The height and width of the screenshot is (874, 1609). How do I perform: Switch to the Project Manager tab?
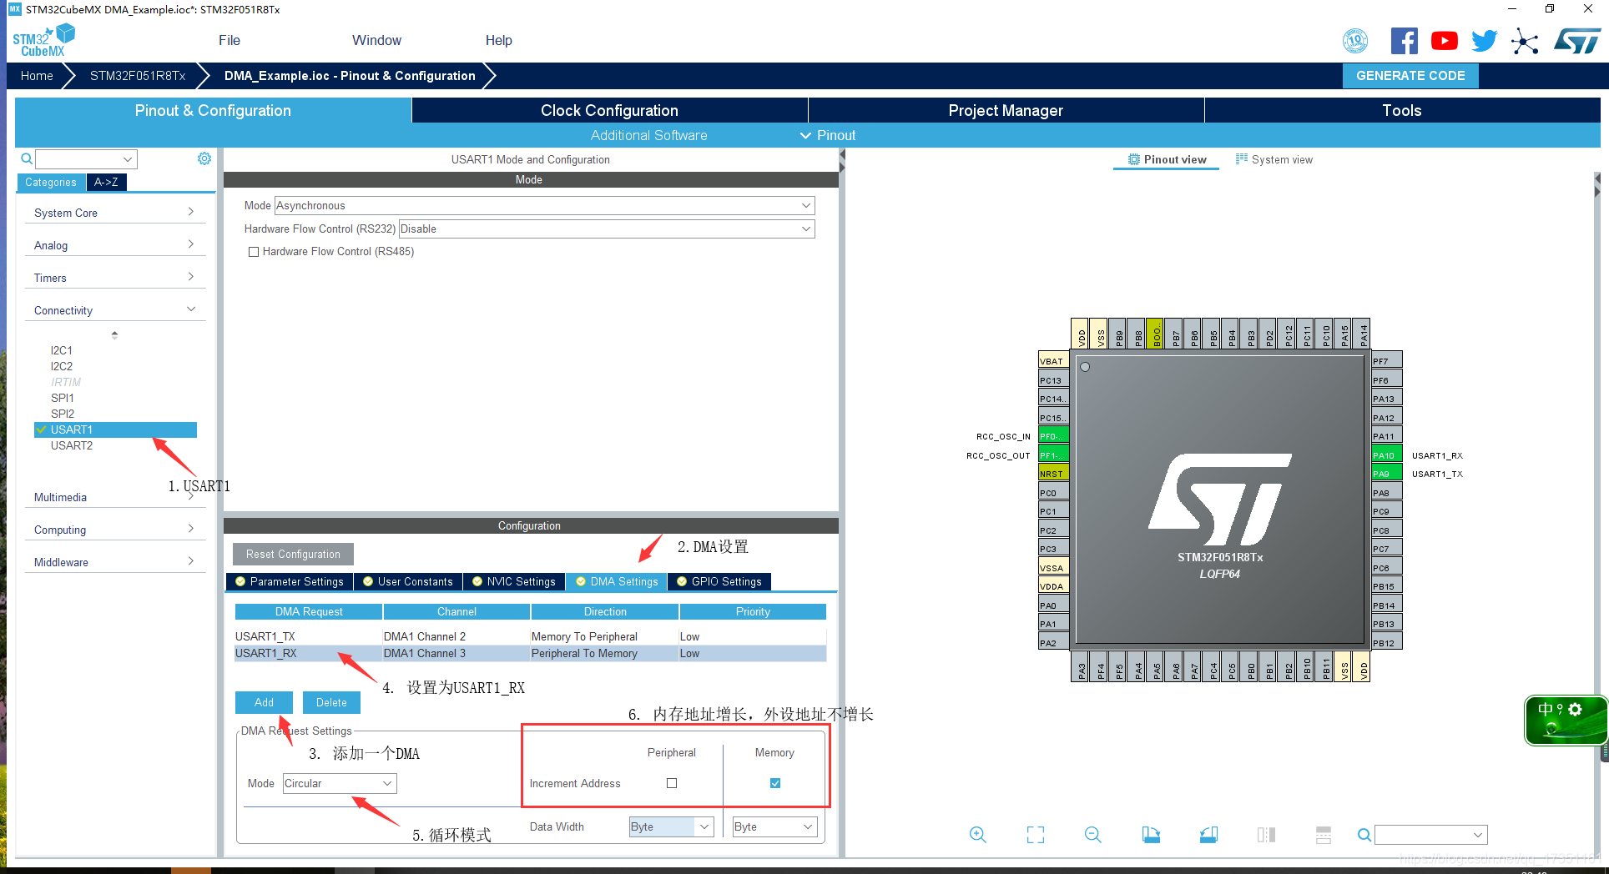(x=1006, y=110)
